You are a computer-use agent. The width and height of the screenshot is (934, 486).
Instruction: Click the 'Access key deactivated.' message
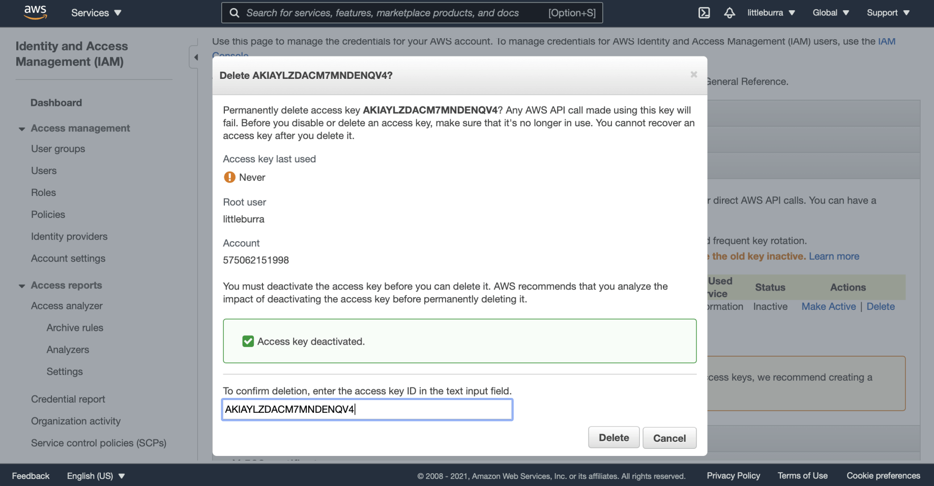[311, 341]
